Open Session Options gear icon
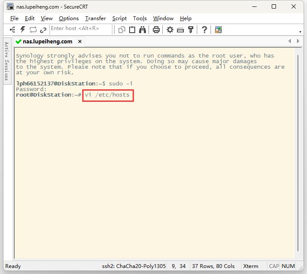The width and height of the screenshot is (307, 274). [170, 30]
